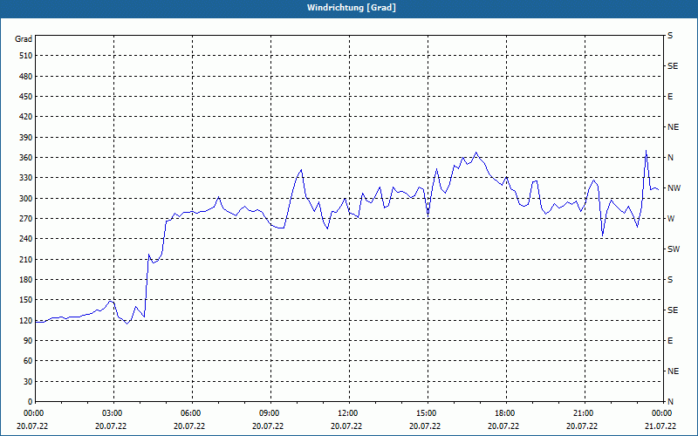Click the 450 degree axis label
Image resolution: width=698 pixels, height=436 pixels.
point(26,97)
